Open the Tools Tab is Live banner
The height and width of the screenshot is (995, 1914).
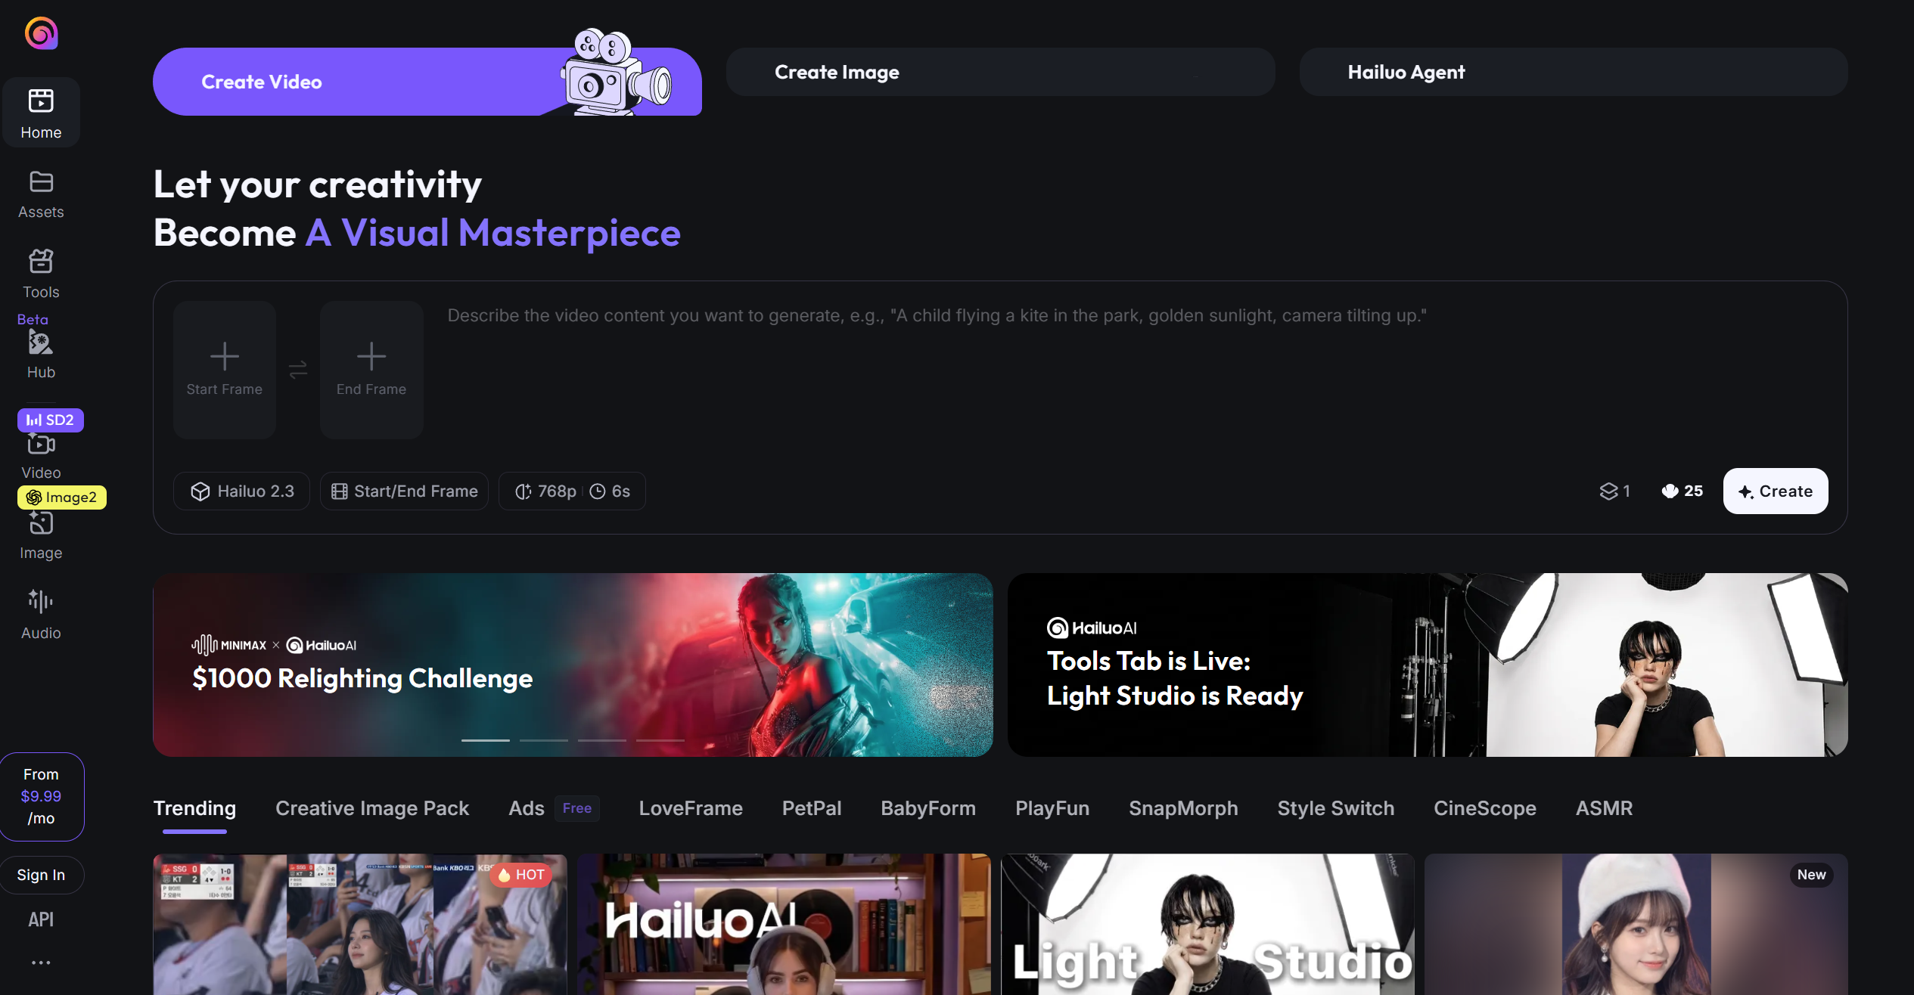coord(1428,665)
